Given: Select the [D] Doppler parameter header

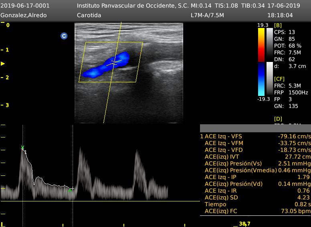Looking at the screenshot, I should click(278, 119).
